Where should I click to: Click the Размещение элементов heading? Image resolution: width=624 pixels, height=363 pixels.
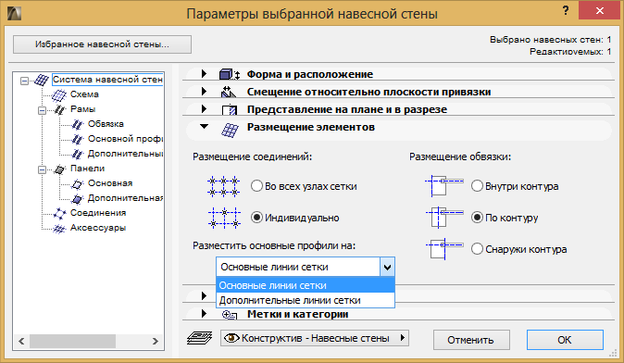coord(311,127)
